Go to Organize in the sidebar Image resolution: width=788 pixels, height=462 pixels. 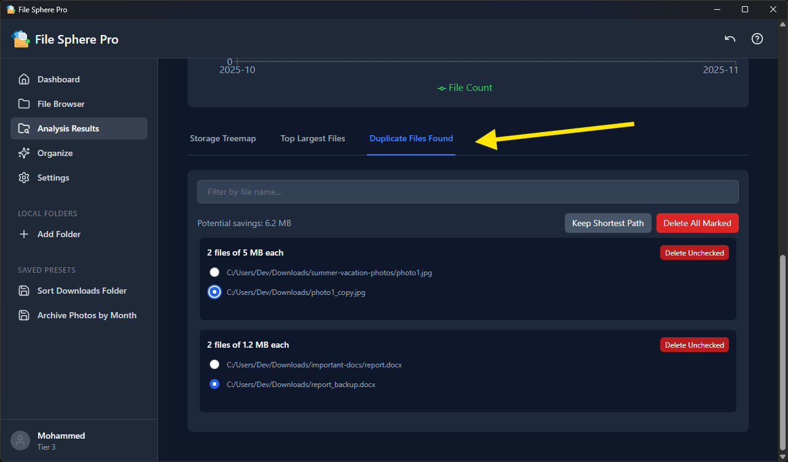click(x=79, y=153)
